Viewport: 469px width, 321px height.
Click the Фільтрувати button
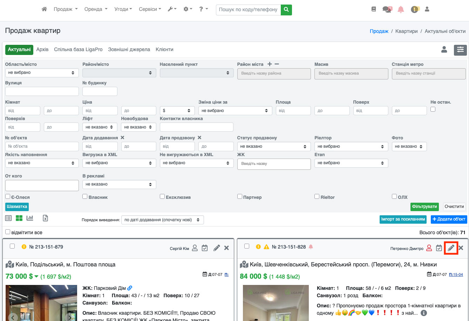[x=424, y=207]
